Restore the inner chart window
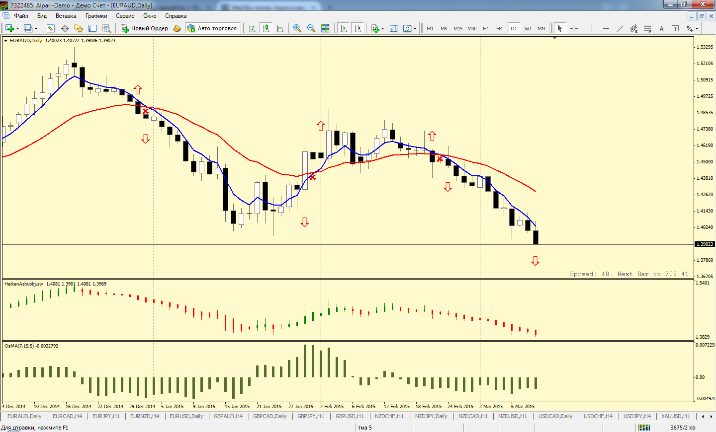 pyautogui.click(x=701, y=16)
